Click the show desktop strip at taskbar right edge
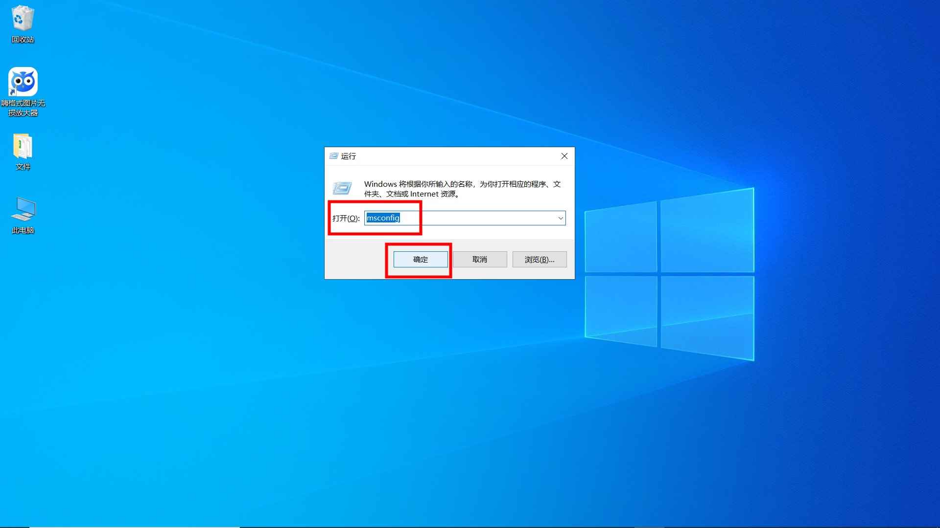Viewport: 940px width, 528px height. pos(938,526)
